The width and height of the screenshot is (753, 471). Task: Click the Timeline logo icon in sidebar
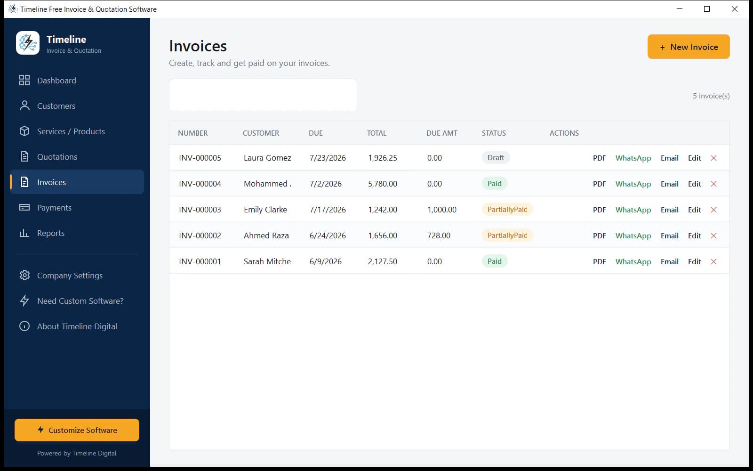coord(28,43)
